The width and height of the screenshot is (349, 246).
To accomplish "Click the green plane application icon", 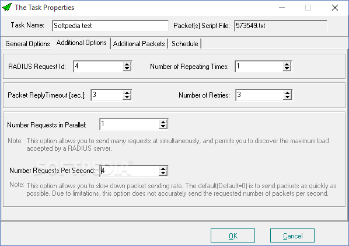I will [x=7, y=7].
